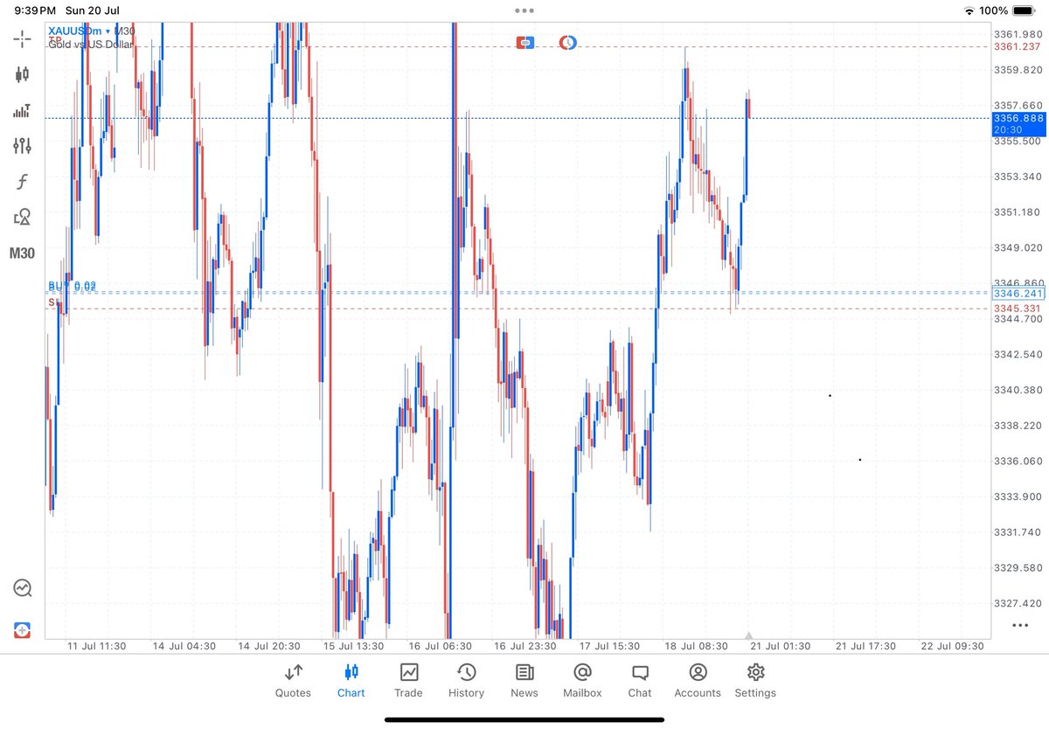Open the iPad multitasking three-dot menu

(x=524, y=10)
